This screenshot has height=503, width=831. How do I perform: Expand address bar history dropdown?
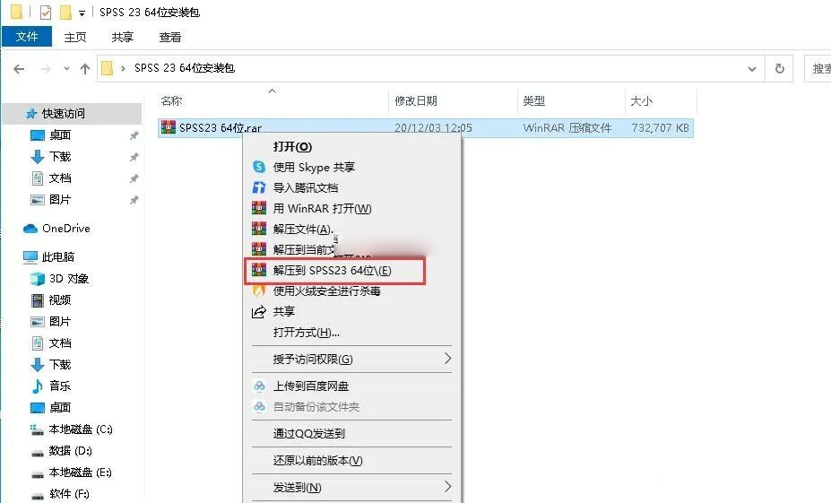751,68
